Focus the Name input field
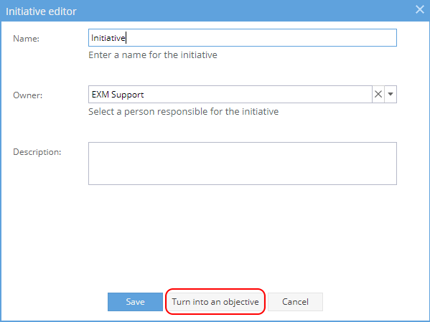 tap(243, 38)
